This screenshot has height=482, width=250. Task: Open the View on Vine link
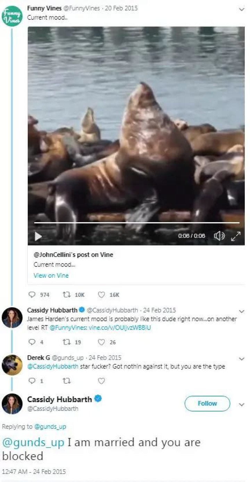tap(51, 275)
